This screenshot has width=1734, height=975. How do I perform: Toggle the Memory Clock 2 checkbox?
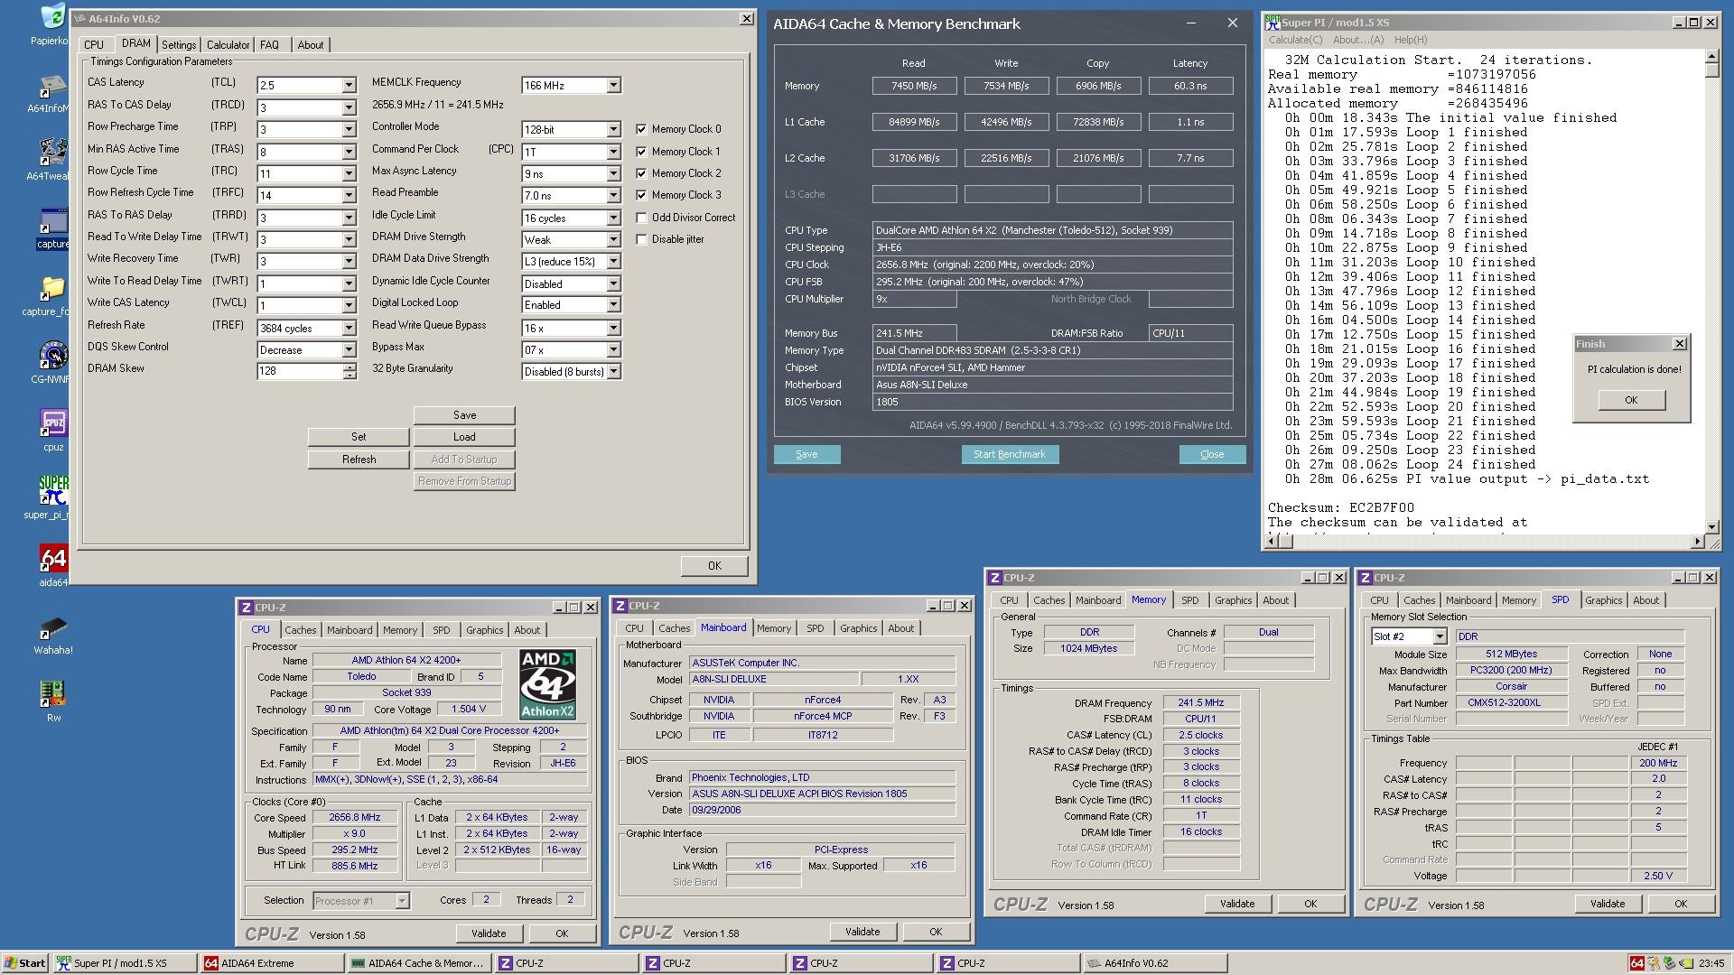[641, 173]
